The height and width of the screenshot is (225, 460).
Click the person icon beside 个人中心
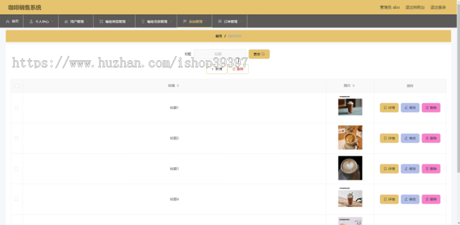(31, 21)
